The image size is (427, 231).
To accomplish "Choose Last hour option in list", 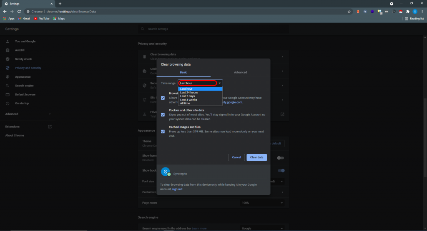I will point(200,89).
